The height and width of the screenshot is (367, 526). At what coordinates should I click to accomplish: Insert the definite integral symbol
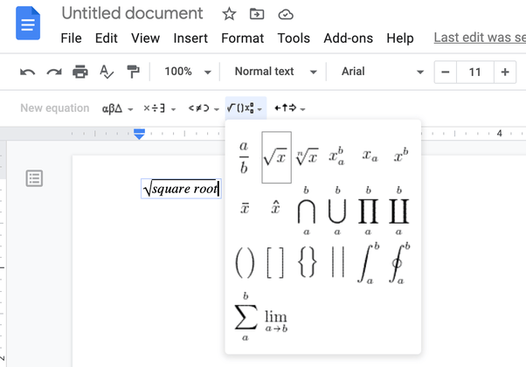click(x=368, y=263)
